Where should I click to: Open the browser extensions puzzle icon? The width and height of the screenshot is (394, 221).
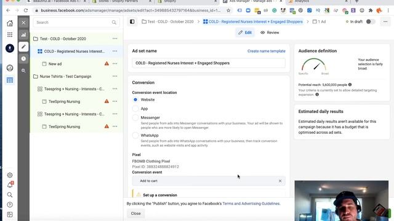(371, 10)
